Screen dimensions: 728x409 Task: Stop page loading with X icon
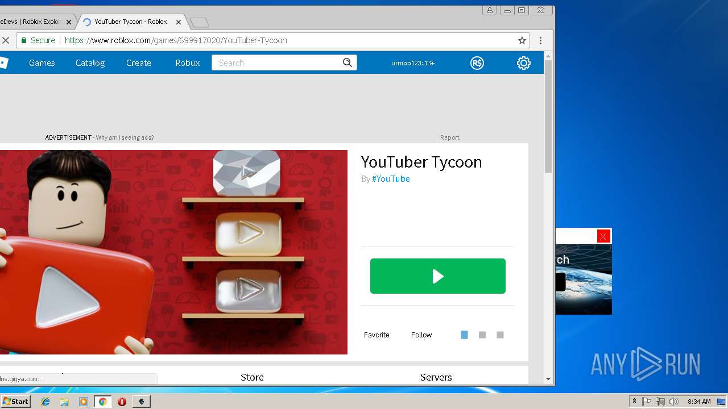[6, 40]
